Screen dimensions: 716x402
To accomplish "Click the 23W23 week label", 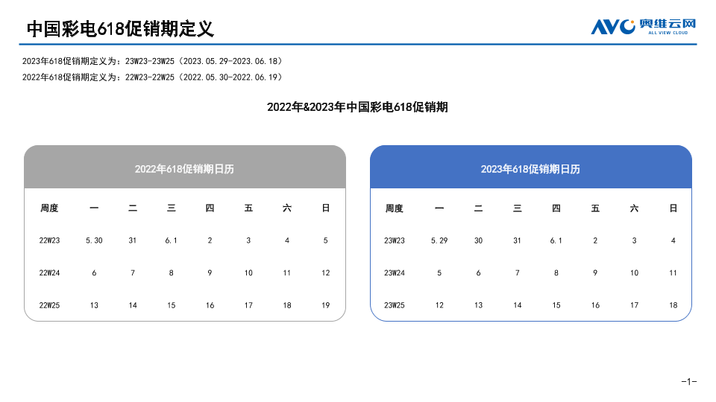I will pyautogui.click(x=395, y=240).
